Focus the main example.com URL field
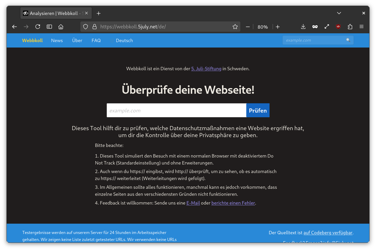The width and height of the screenshot is (376, 250). [x=177, y=110]
